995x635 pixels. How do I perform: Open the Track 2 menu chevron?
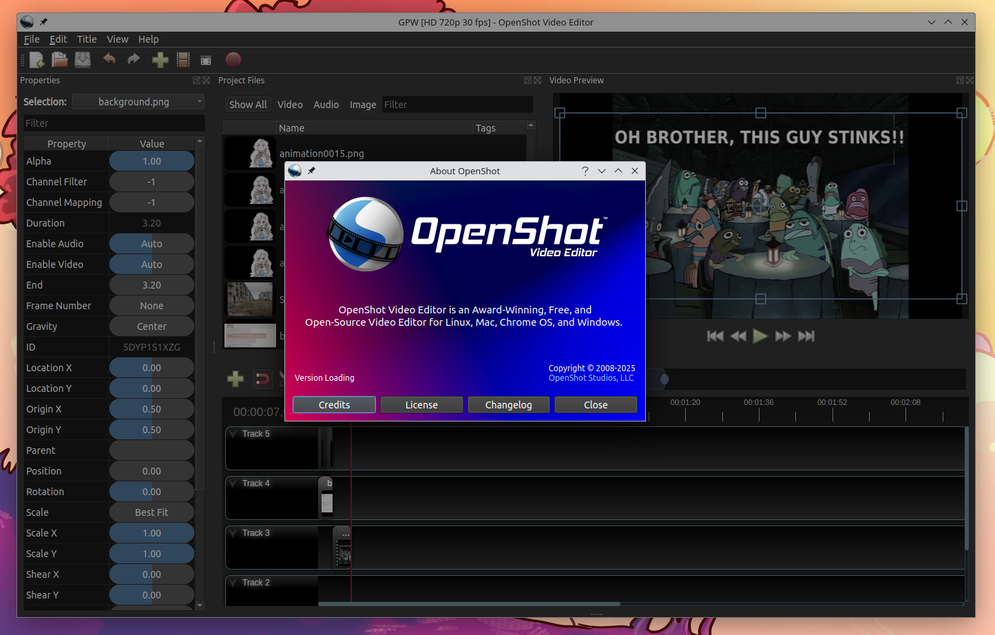(232, 583)
